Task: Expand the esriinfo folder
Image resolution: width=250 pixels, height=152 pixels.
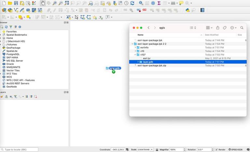Action: coord(135,48)
